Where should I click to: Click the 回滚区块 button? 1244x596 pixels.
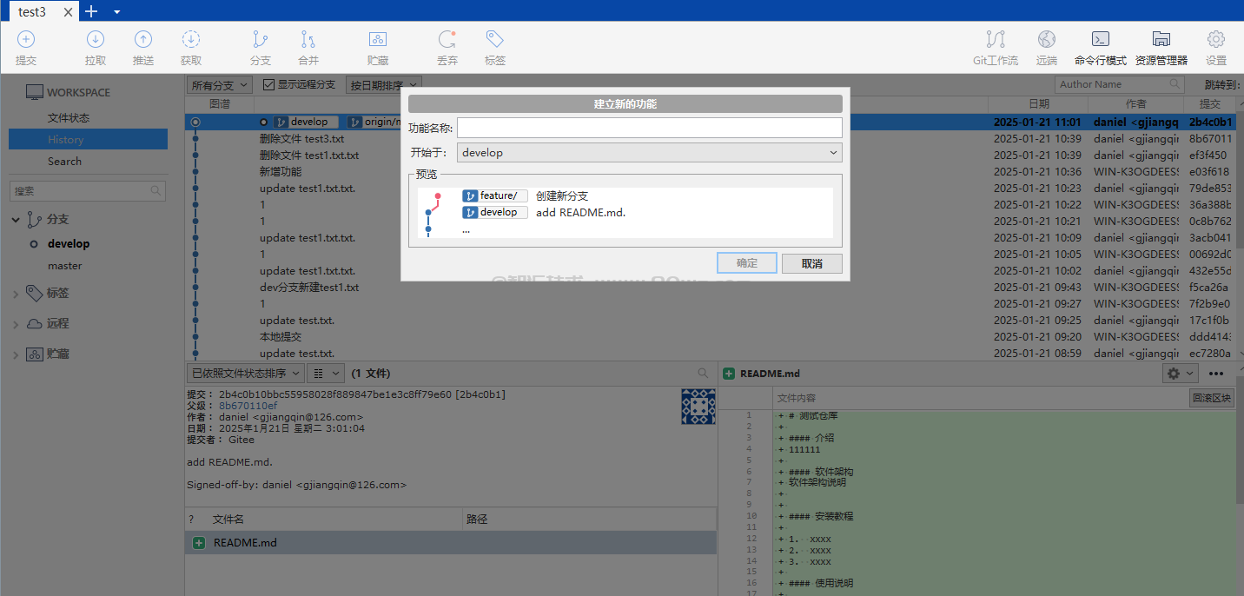pyautogui.click(x=1211, y=398)
